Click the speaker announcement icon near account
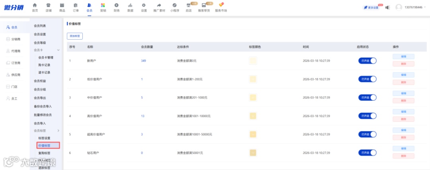Image resolution: width=430 pixels, height=170 pixels. click(x=387, y=8)
